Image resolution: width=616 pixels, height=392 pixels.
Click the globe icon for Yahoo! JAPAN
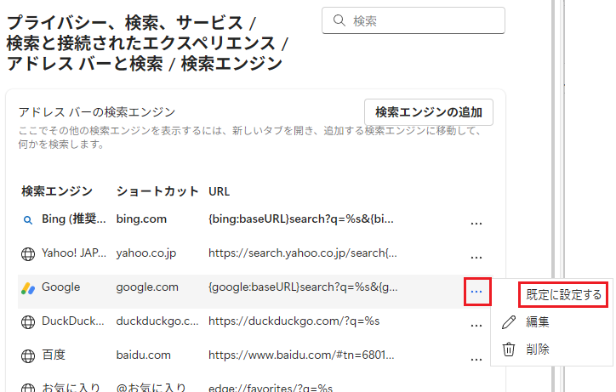pyautogui.click(x=27, y=254)
